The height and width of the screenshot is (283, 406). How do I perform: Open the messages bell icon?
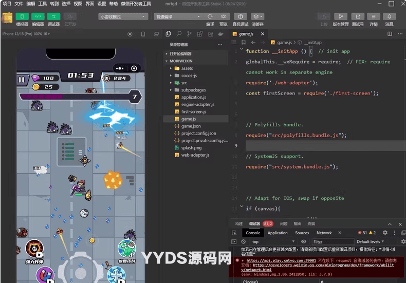pos(389,16)
